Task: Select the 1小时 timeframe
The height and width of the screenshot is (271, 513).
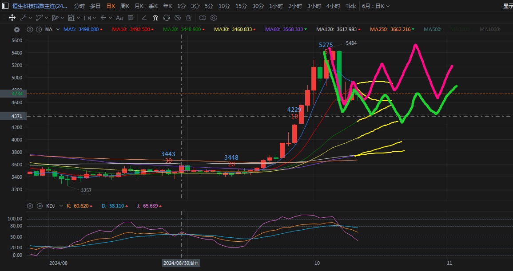Action: [276, 6]
